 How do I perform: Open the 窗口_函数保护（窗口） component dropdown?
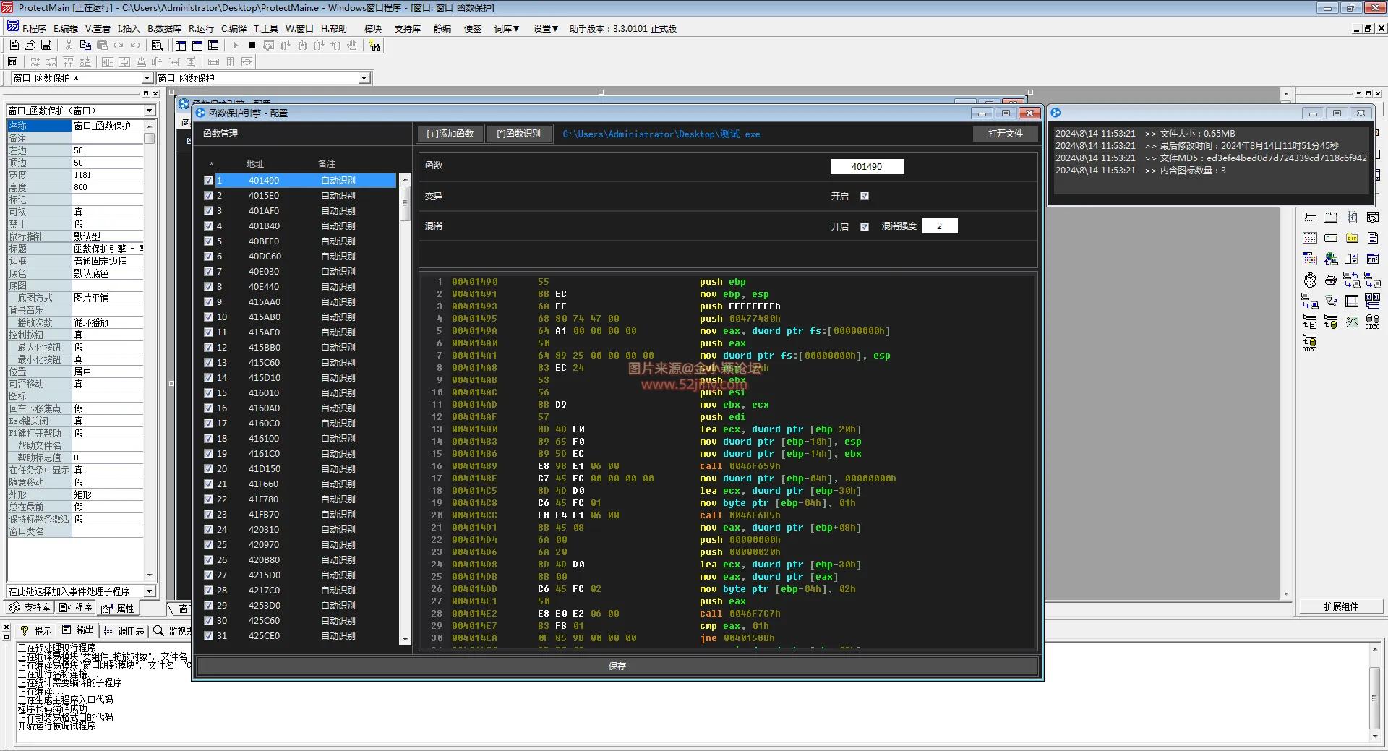pos(150,111)
